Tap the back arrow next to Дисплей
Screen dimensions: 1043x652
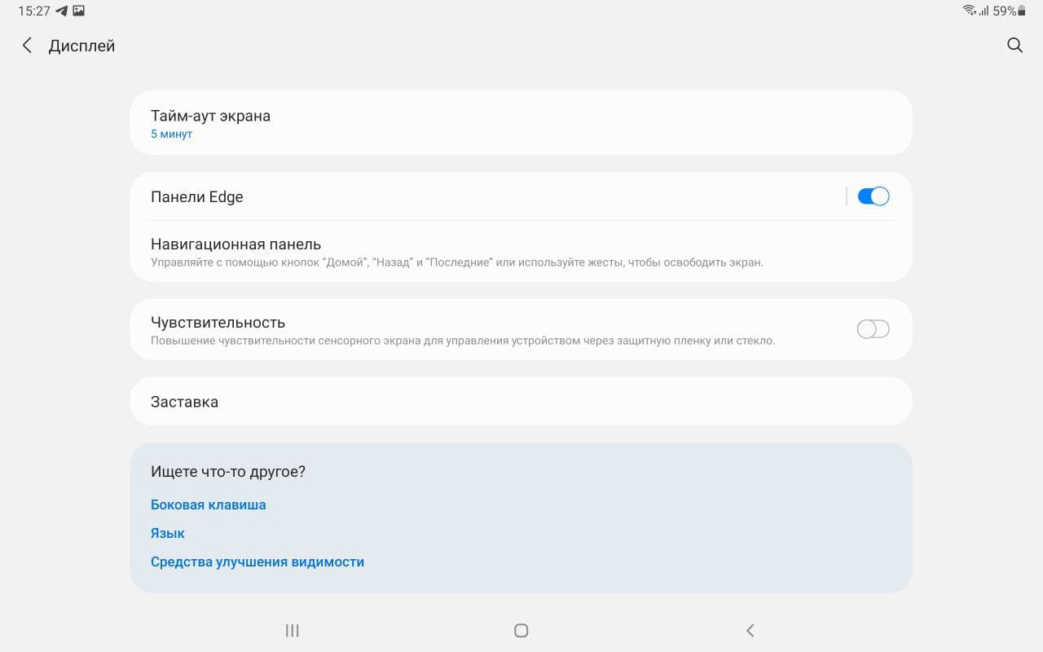(27, 46)
